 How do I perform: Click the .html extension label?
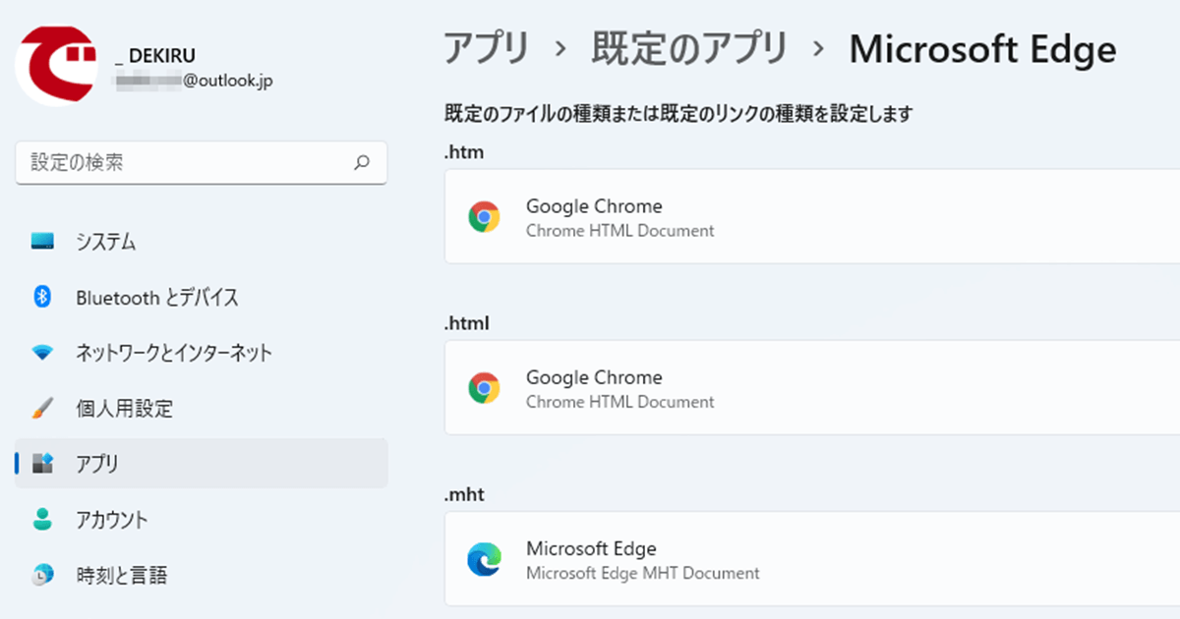(467, 323)
